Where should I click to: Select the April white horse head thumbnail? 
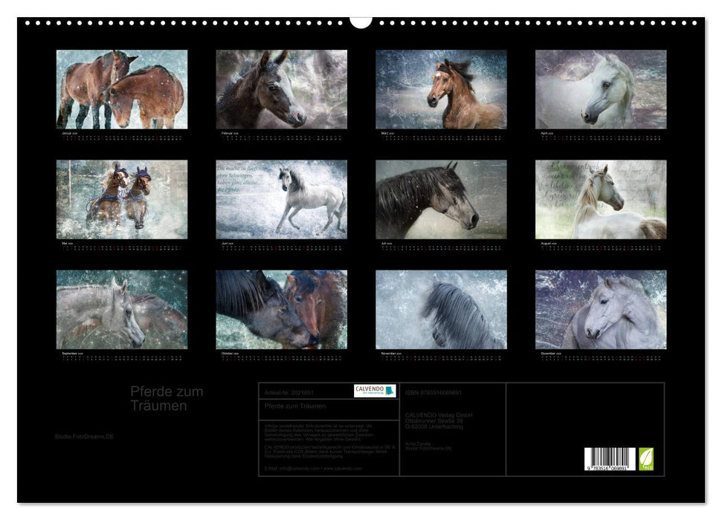click(x=601, y=89)
